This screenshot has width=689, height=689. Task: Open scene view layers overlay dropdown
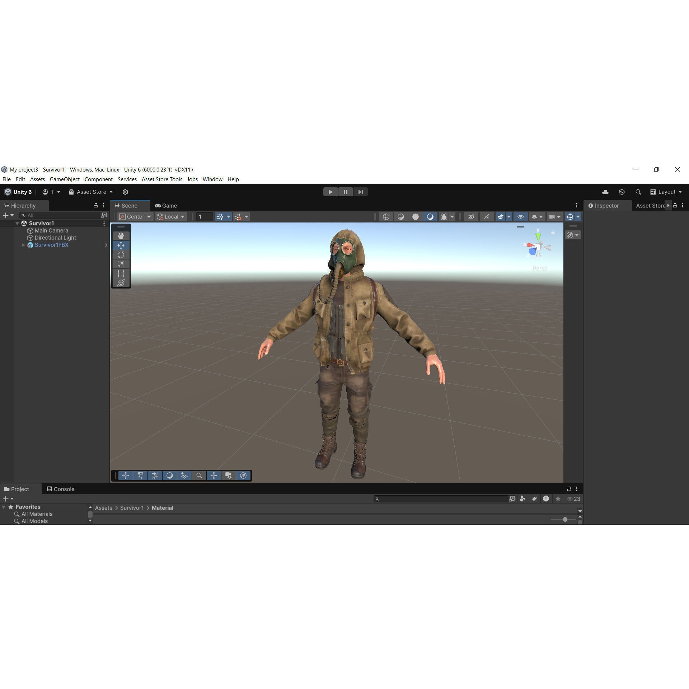[x=537, y=217]
